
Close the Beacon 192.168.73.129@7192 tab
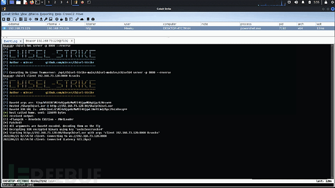(x=71, y=41)
